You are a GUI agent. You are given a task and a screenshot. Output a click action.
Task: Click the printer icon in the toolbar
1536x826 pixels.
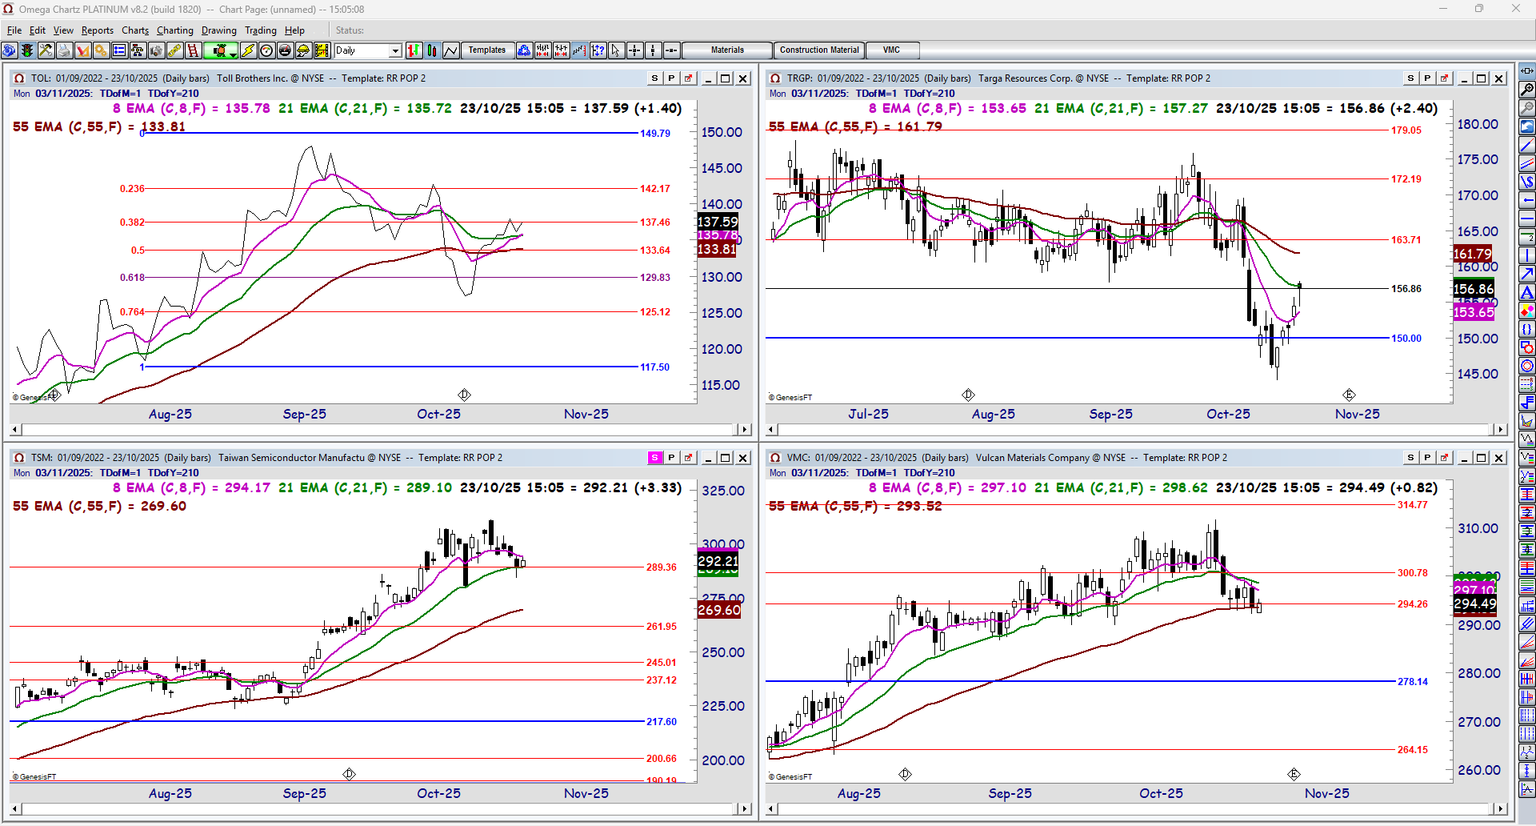pos(64,50)
